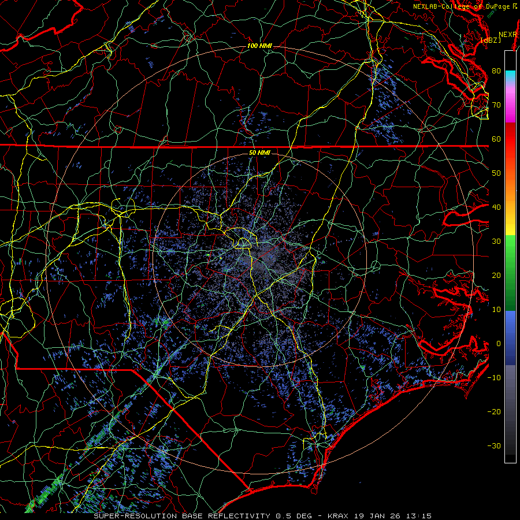Select the 50 value on dBZ scale

496,173
